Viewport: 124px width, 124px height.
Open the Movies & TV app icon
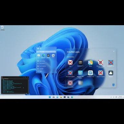click(80, 62)
